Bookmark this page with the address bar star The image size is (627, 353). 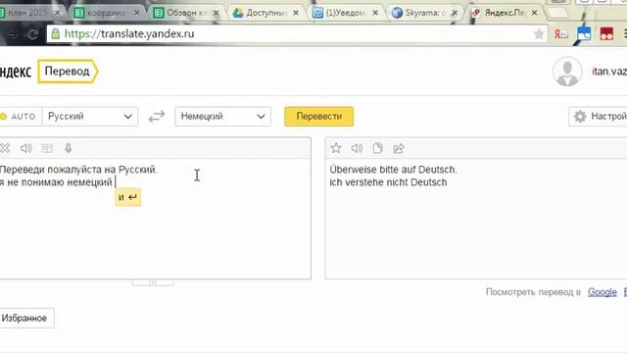point(539,34)
